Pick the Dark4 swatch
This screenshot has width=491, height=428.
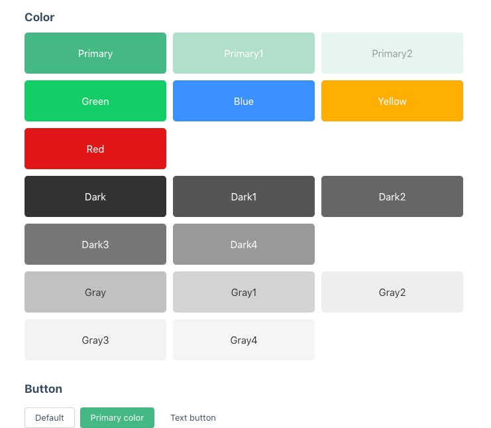pyautogui.click(x=244, y=244)
